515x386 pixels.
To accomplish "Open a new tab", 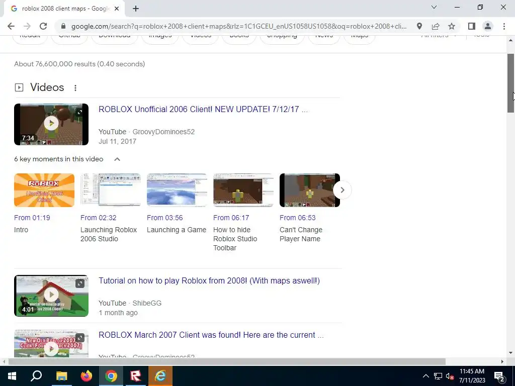I will tap(136, 9).
